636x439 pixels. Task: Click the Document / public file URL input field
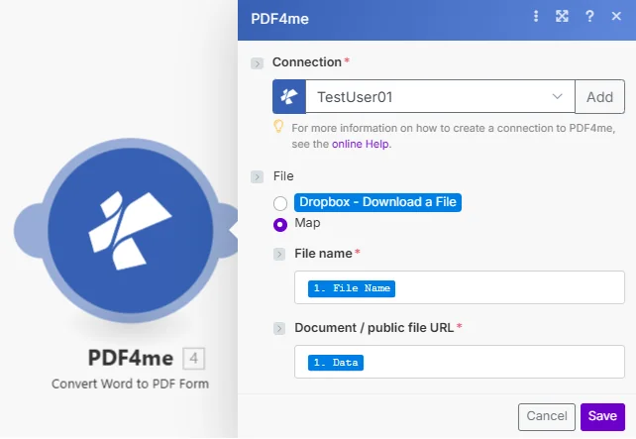460,362
